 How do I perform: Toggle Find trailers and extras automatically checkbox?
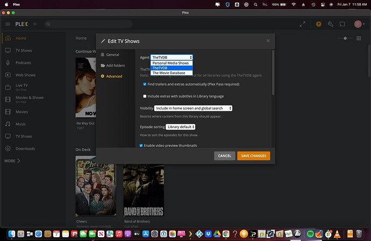click(145, 84)
